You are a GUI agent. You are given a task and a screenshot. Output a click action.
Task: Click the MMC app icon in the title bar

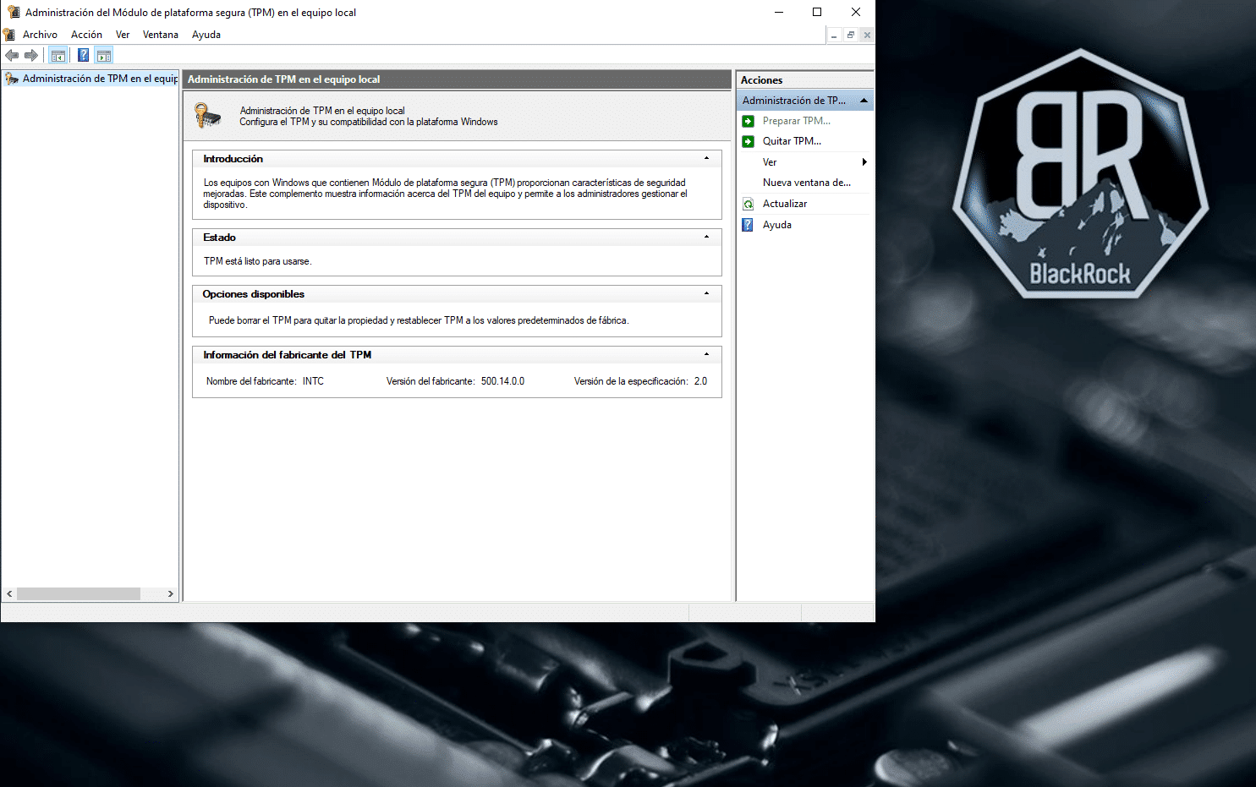pyautogui.click(x=14, y=12)
